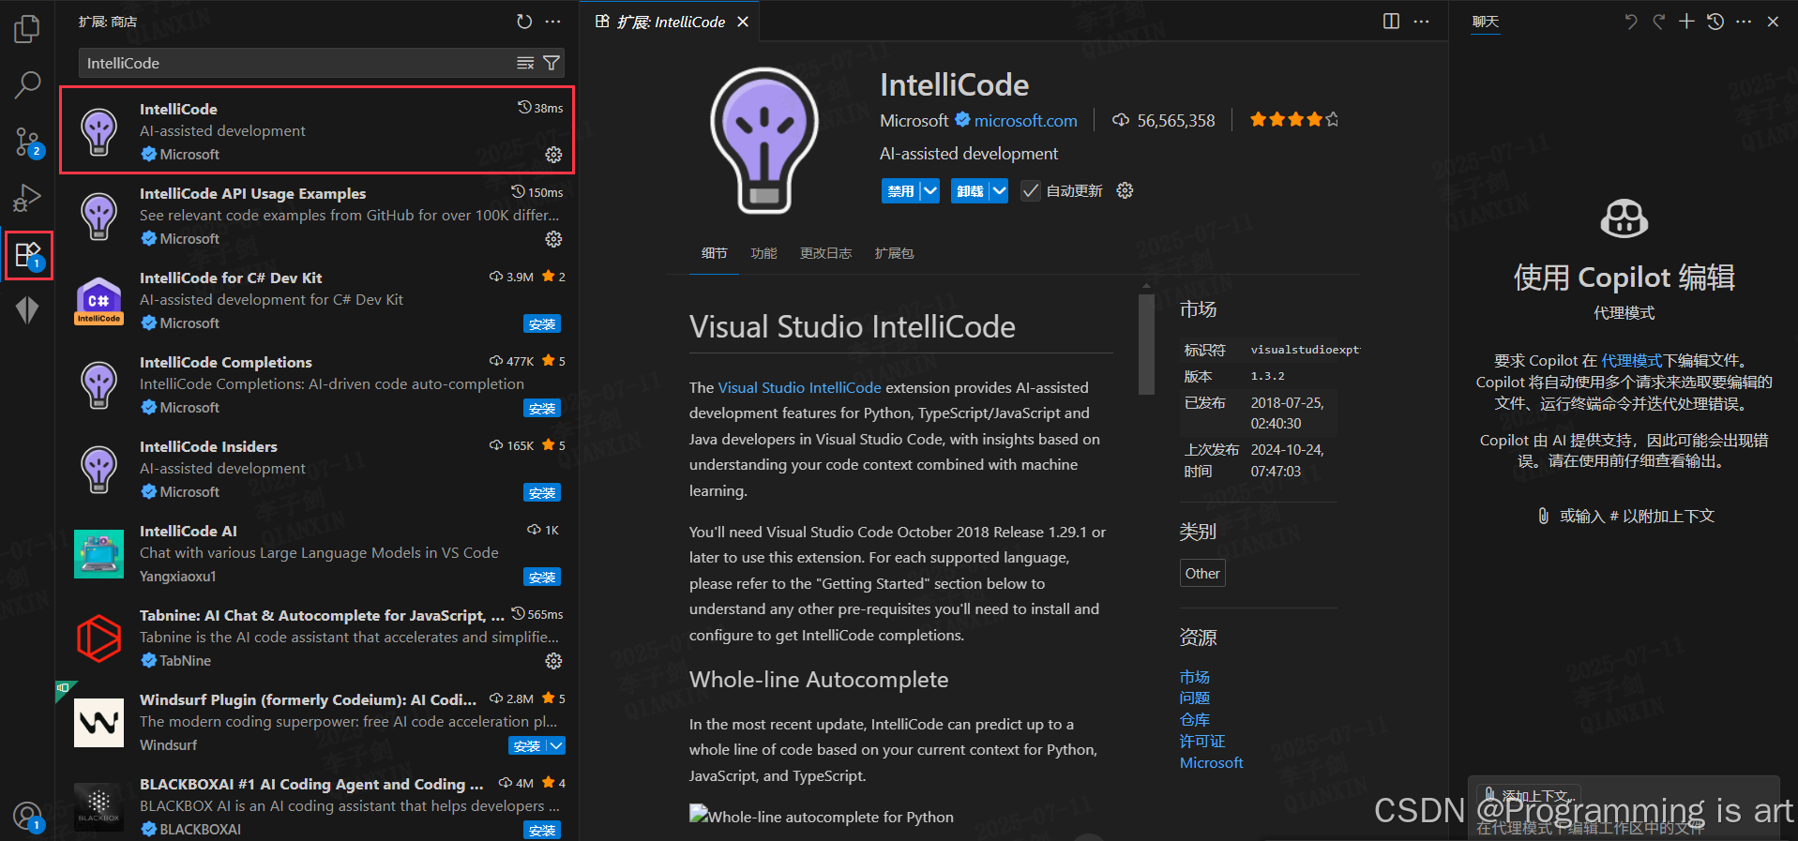This screenshot has height=841, width=1798.
Task: Click the paperclip attach context icon
Action: 1543,516
